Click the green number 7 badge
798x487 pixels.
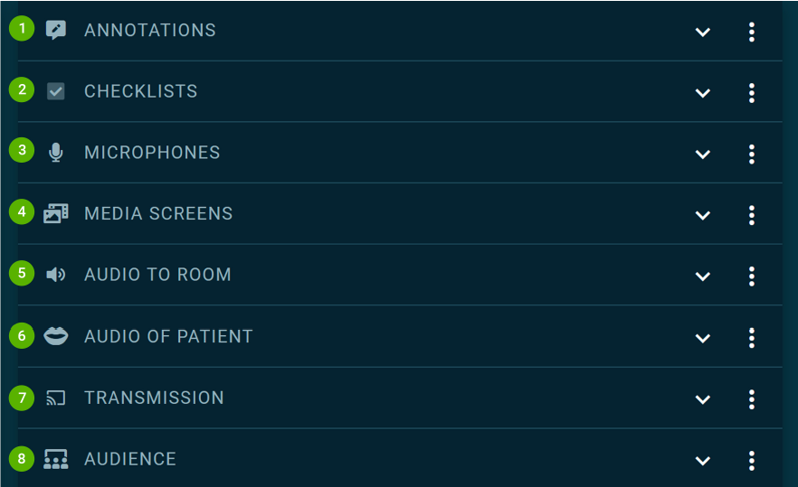[22, 396]
